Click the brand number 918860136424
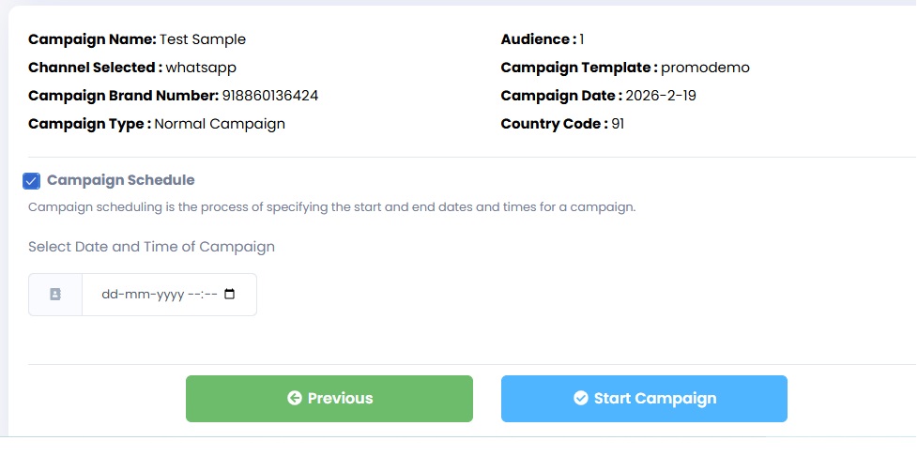 (270, 96)
